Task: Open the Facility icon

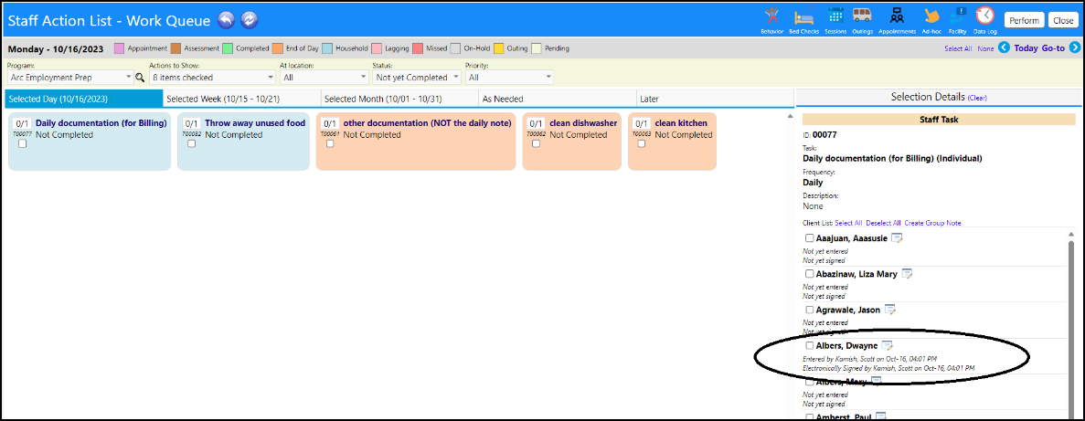Action: [x=958, y=16]
